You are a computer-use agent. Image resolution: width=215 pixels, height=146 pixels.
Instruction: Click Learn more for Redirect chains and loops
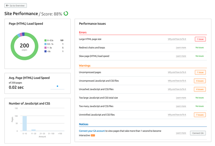[181, 48]
